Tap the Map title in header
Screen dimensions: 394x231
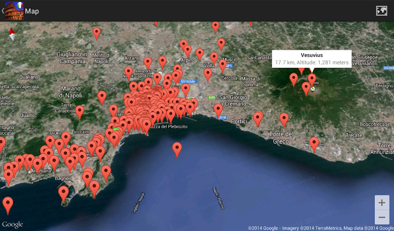[32, 11]
